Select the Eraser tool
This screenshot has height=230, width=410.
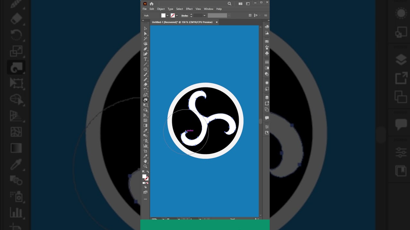[x=145, y=85]
